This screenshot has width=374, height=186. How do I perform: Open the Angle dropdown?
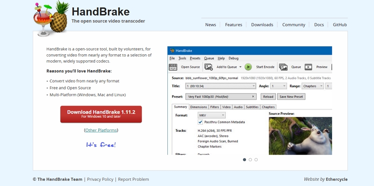point(279,86)
